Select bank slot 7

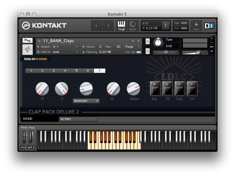pyautogui.click(x=99, y=71)
